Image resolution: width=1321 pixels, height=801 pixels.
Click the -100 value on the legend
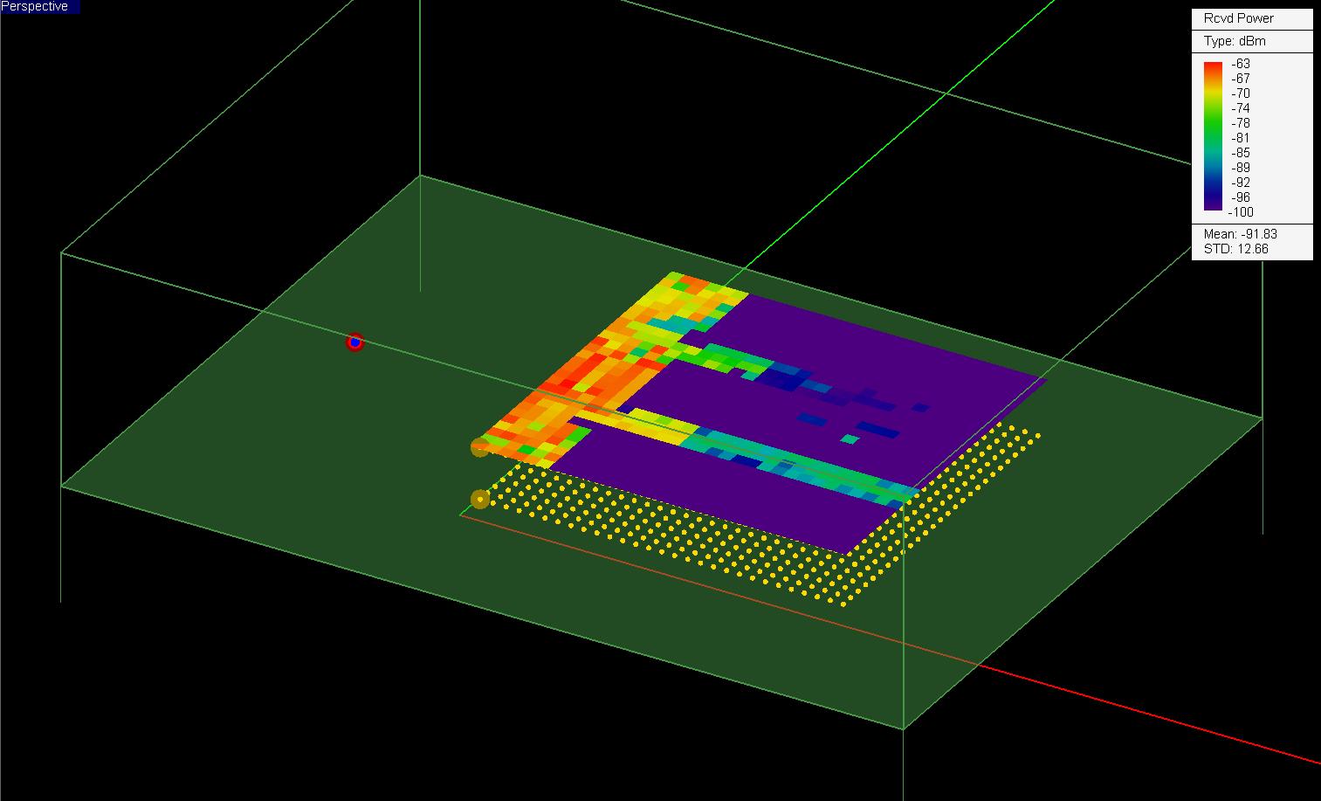click(1241, 212)
